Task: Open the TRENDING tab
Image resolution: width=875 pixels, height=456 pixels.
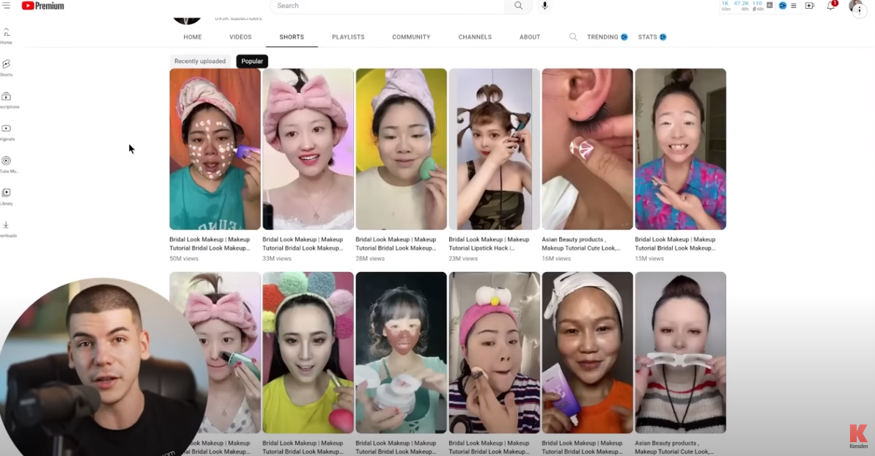Action: point(602,37)
